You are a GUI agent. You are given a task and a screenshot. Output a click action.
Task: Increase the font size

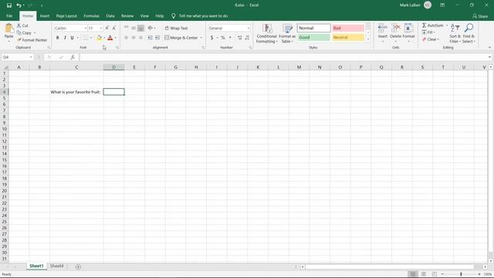(x=107, y=28)
